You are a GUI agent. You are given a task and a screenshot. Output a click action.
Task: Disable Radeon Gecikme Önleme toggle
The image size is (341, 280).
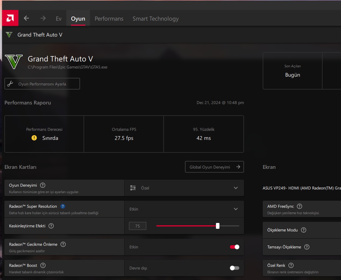(234, 247)
